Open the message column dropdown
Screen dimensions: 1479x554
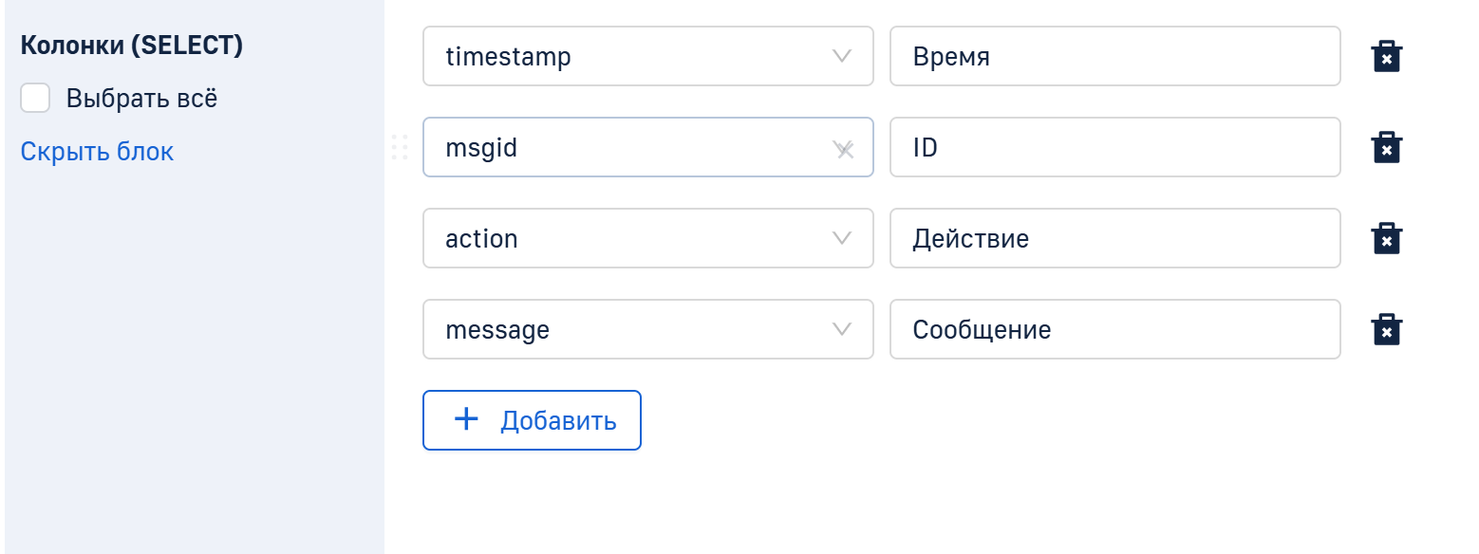(646, 330)
